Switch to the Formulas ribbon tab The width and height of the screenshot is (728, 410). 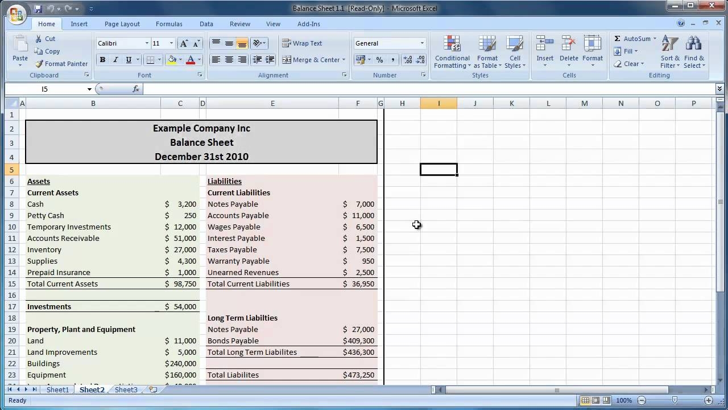pos(169,24)
